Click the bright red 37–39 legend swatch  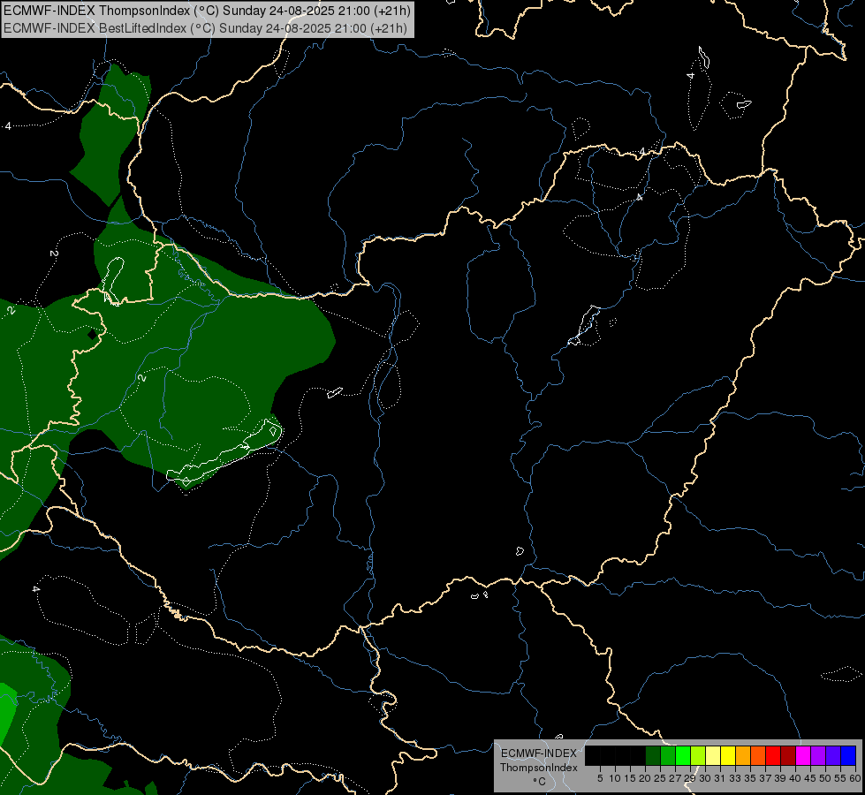click(773, 756)
